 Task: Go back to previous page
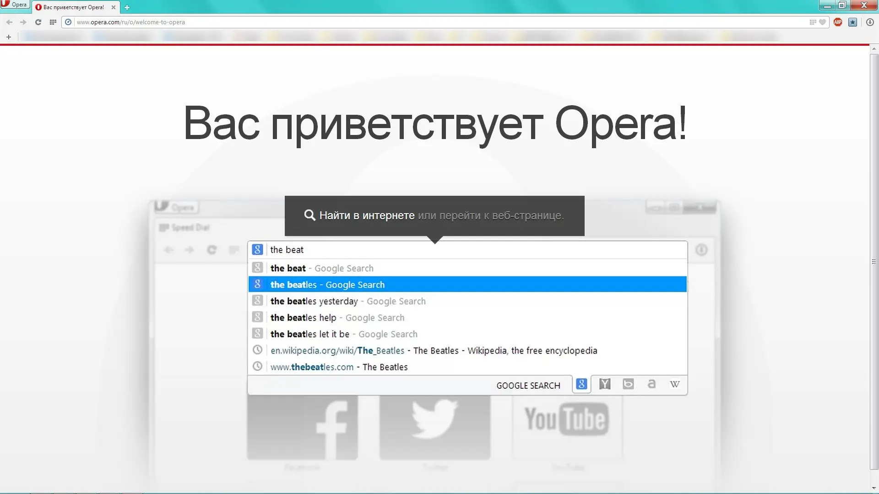point(9,22)
